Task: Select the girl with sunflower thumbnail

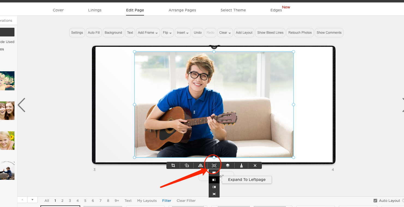Action: 7,141
